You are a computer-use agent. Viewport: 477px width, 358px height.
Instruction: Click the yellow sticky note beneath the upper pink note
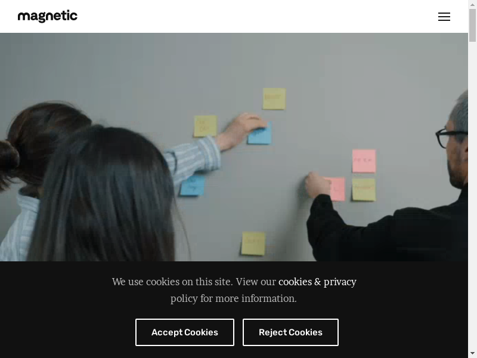(x=364, y=189)
